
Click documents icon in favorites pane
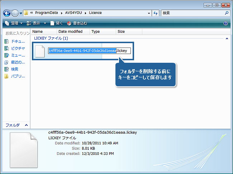pyautogui.click(x=6, y=42)
